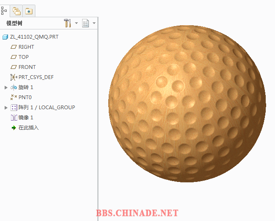This screenshot has width=275, height=221.
Task: Click the 镜像 1 mirror feature icon
Action: [14, 118]
